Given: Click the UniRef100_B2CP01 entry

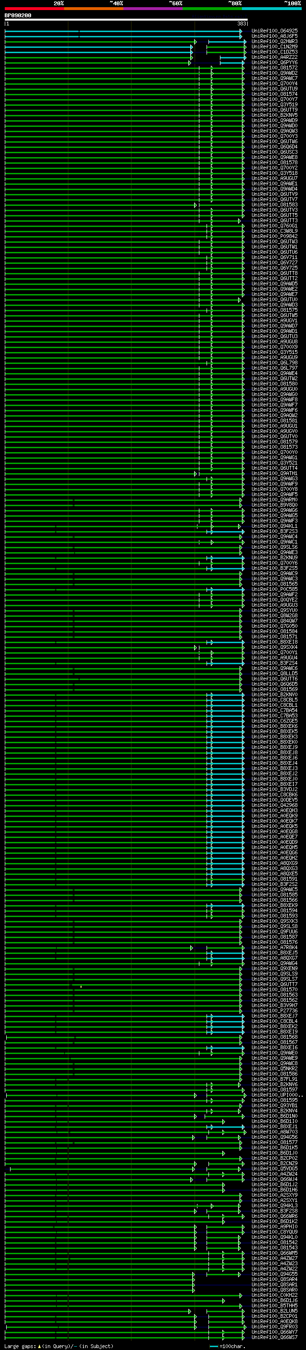Looking at the screenshot, I should tap(274, 1316).
